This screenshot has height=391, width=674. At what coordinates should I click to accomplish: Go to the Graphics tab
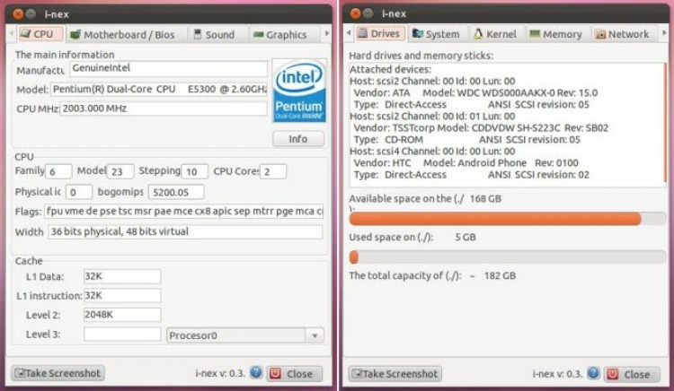pyautogui.click(x=279, y=34)
